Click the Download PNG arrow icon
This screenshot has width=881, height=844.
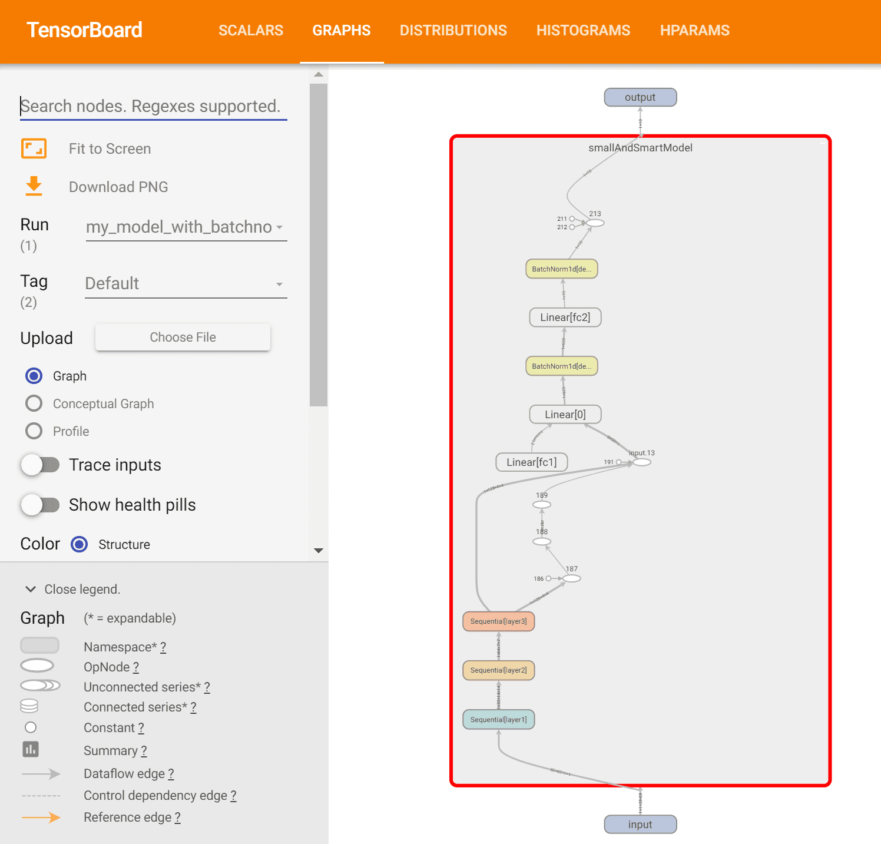34,186
